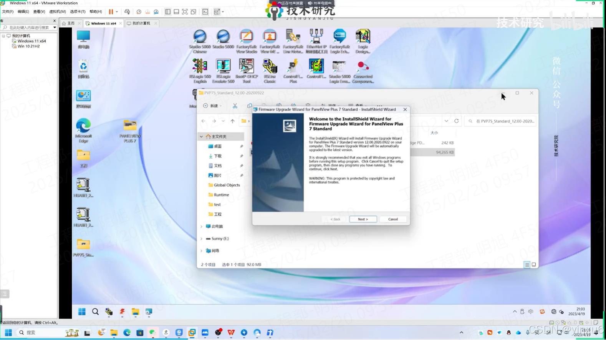Screen dimensions: 606x340
Task: Open EtherNet IP tool desktop shortcut
Action: [316, 41]
